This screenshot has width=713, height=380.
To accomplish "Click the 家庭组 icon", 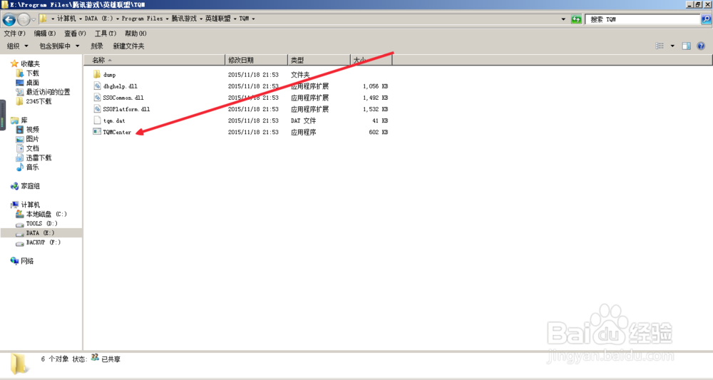I will [14, 186].
